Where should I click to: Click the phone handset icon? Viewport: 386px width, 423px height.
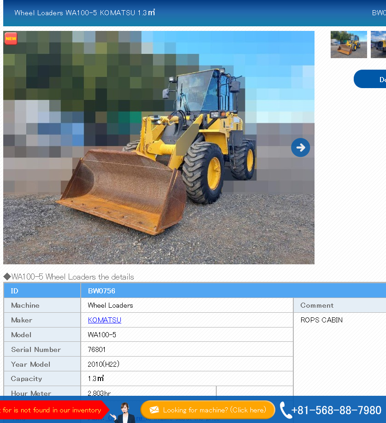tap(285, 410)
